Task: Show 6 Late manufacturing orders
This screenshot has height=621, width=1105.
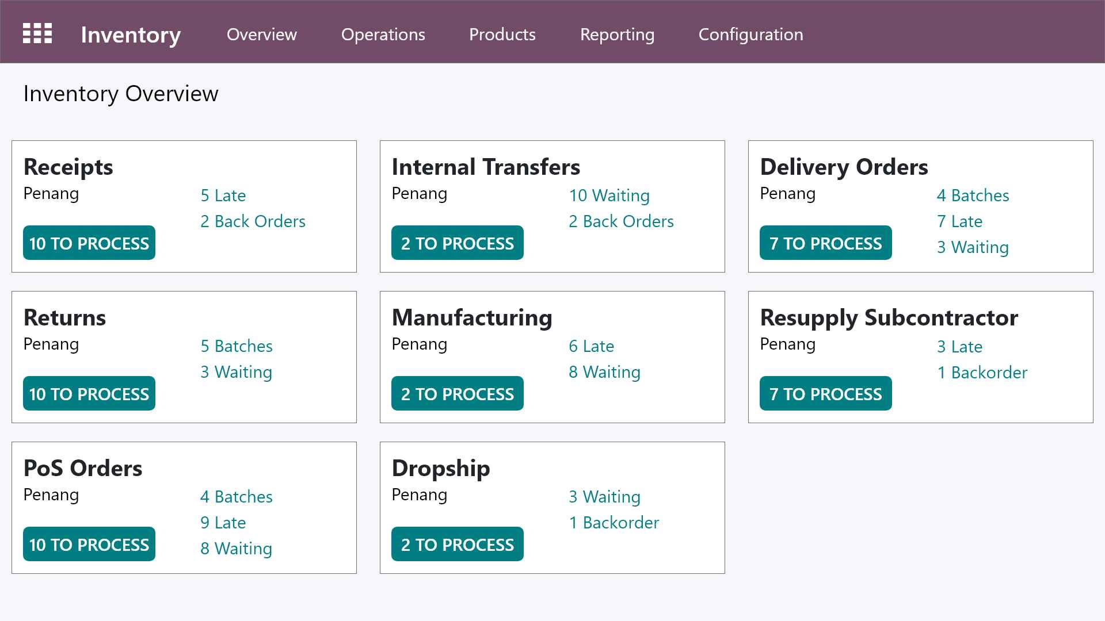Action: [592, 346]
